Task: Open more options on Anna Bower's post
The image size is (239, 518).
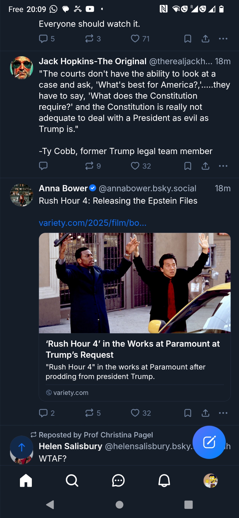Action: 223,413
